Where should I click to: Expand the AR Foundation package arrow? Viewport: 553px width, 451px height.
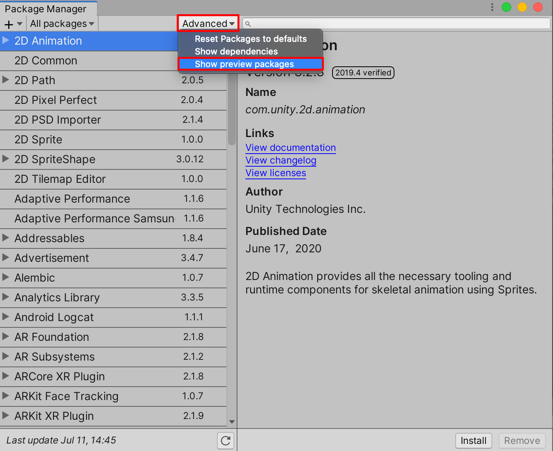pyautogui.click(x=6, y=336)
